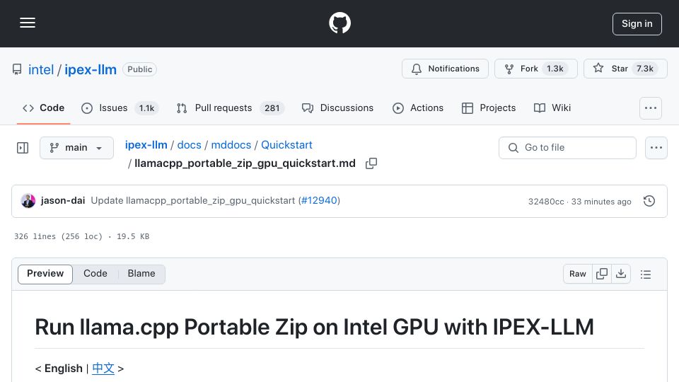This screenshot has height=382, width=679.
Task: Open the Actions tab
Action: [x=418, y=108]
